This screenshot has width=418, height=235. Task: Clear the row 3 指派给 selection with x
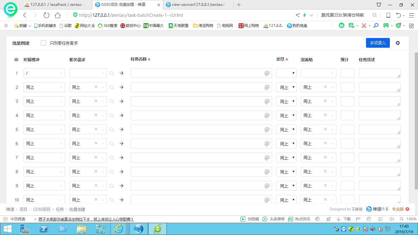click(x=325, y=101)
